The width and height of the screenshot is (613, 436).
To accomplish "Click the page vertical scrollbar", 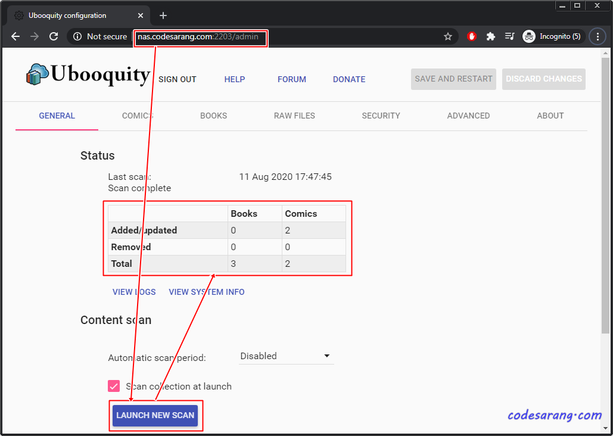I will [x=606, y=195].
